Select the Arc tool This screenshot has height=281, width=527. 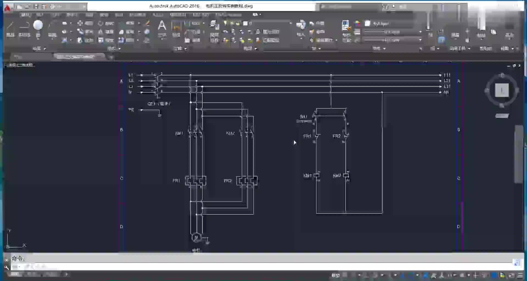pyautogui.click(x=52, y=29)
